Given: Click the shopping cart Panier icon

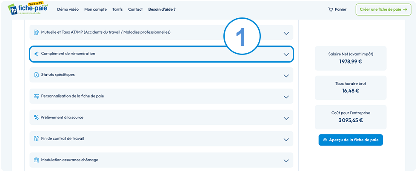Looking at the screenshot, I should [x=331, y=9].
